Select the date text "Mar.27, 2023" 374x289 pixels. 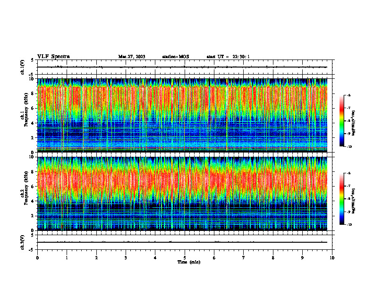pyautogui.click(x=132, y=57)
